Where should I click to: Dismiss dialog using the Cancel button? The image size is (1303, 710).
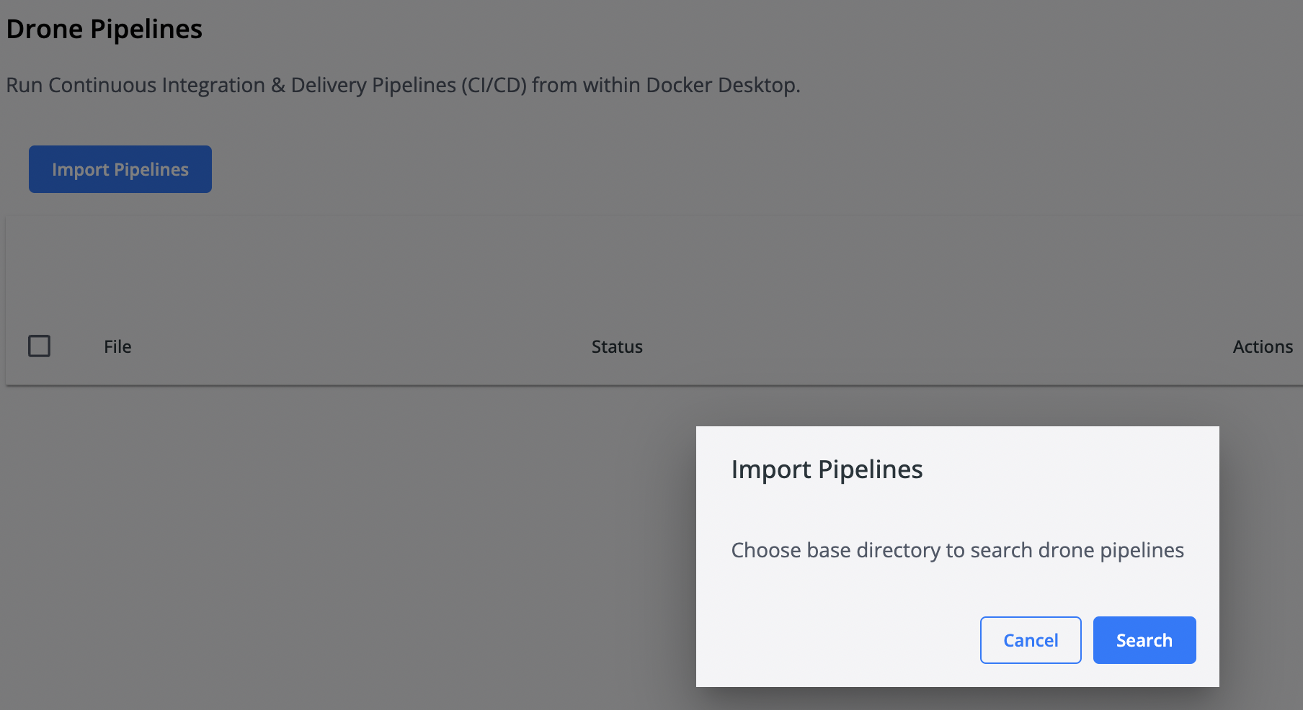click(x=1030, y=640)
